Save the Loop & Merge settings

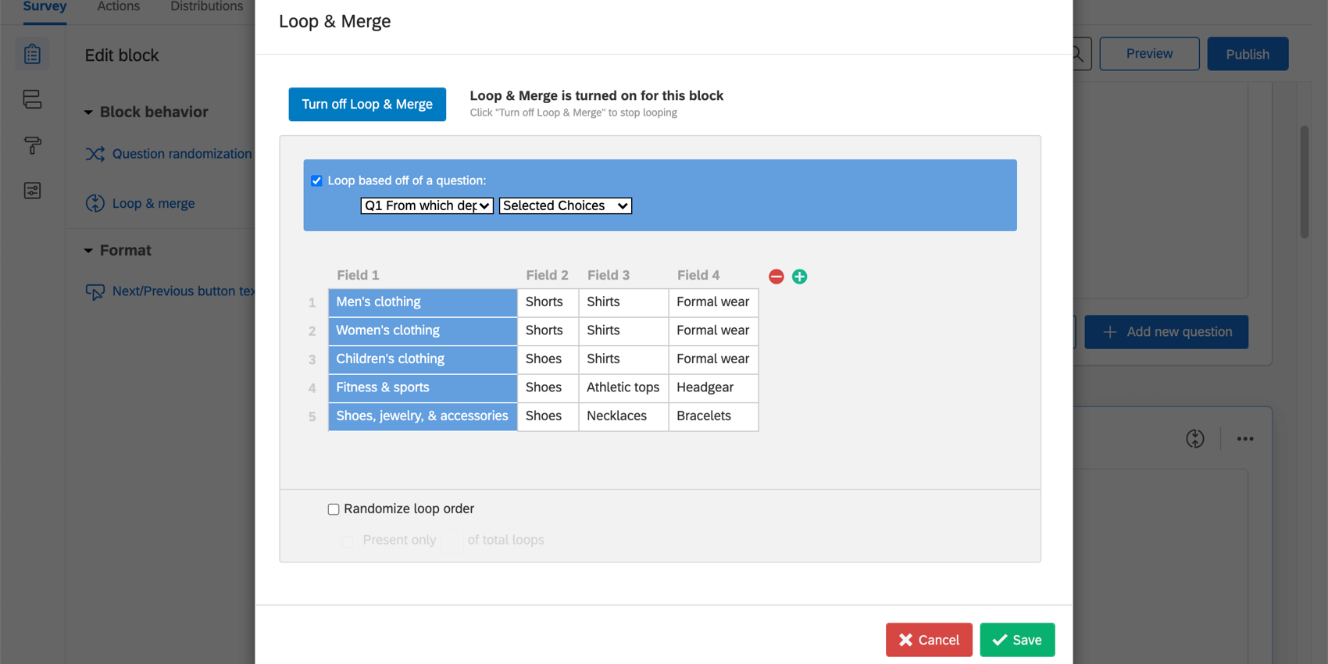click(1017, 640)
